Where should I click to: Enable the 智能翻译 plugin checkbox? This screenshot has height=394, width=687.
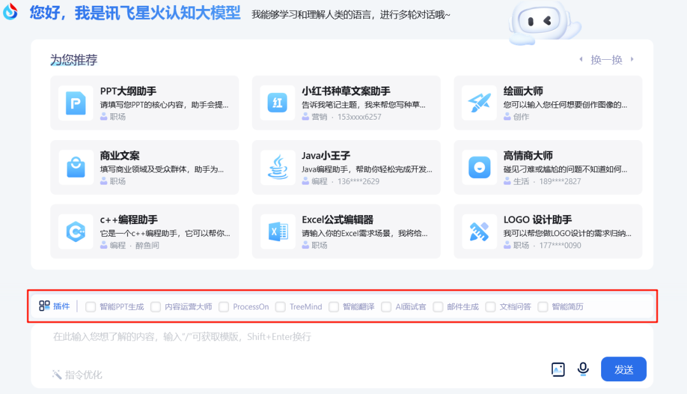[334, 307]
